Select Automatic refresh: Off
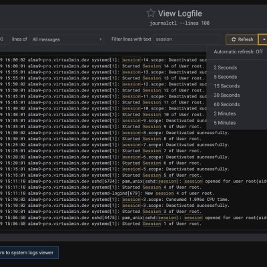 point(238,51)
